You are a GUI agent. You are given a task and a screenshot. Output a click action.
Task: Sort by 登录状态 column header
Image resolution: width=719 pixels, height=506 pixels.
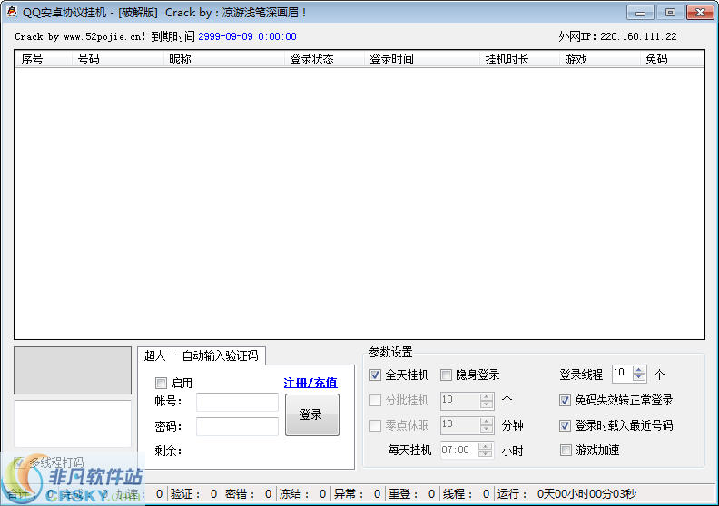pyautogui.click(x=325, y=59)
